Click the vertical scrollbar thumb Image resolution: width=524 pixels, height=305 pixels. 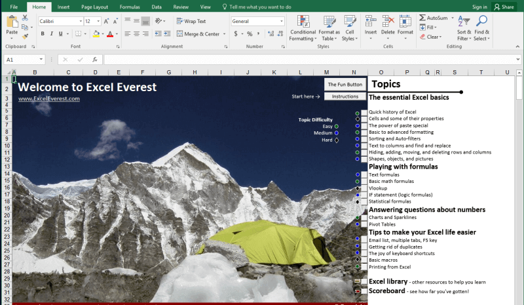(x=519, y=87)
